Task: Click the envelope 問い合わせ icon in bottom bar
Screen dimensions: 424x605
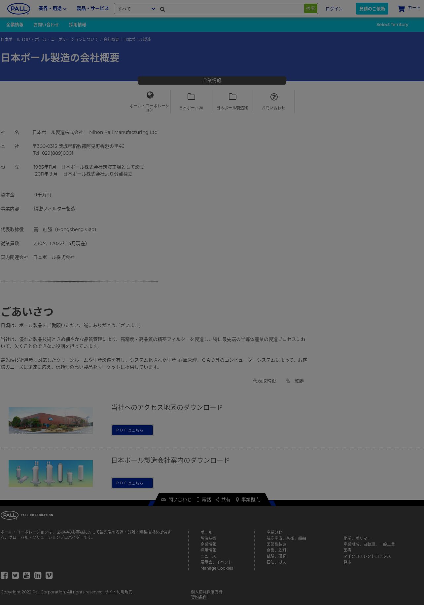Action: click(x=163, y=500)
